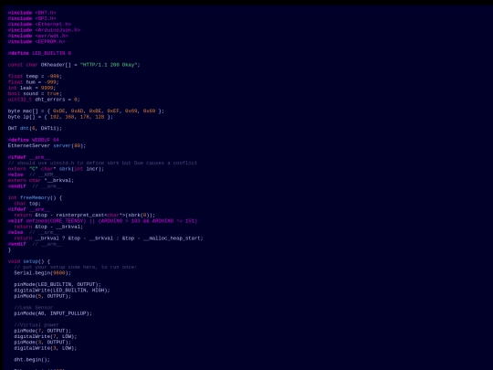The height and width of the screenshot is (370, 493).
Task: Click the 'reinterpret_cast<char*>(sbrk(0))' return line
Action: pos(85,216)
